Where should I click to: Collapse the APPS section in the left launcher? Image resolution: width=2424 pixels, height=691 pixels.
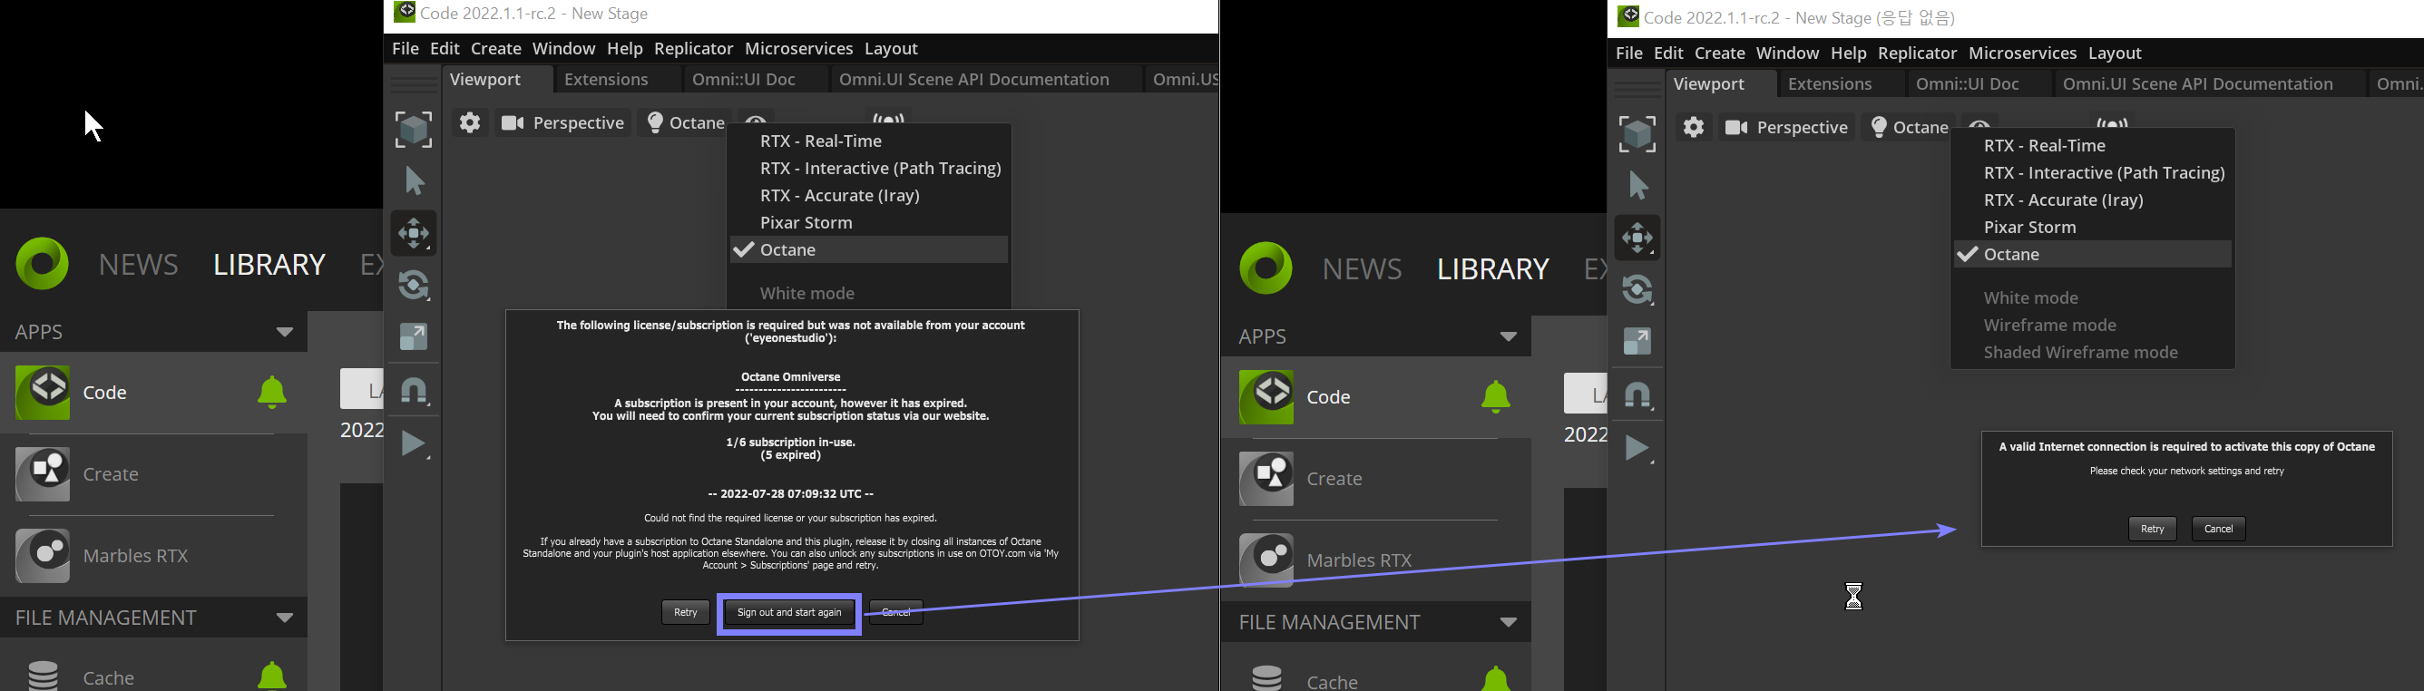[x=284, y=332]
